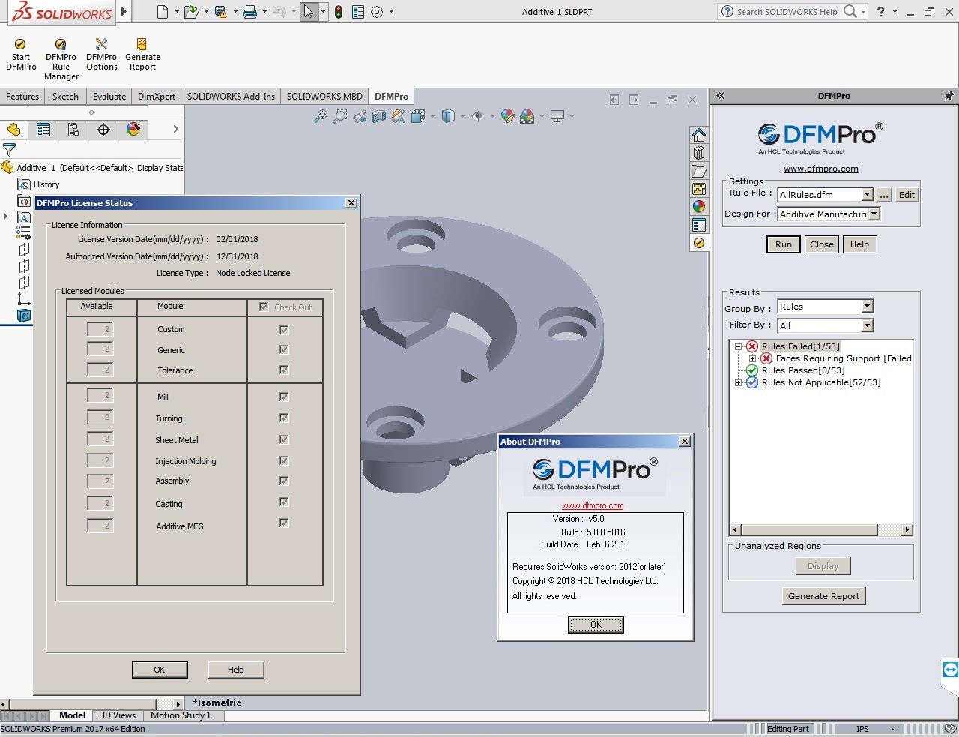Click Help in License Status dialog

(x=236, y=670)
